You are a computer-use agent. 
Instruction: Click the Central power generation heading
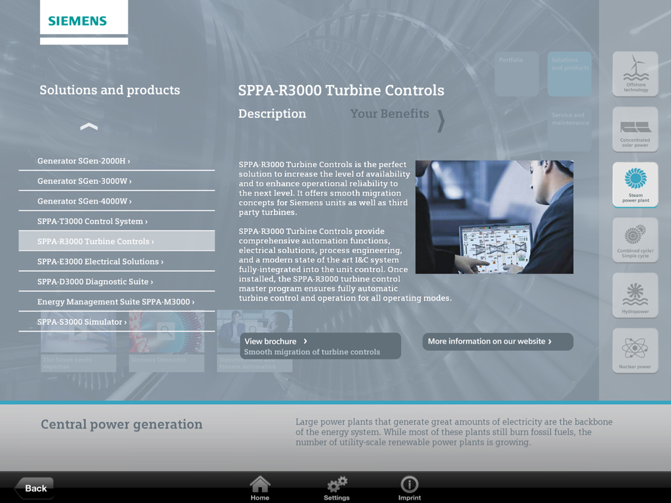(121, 424)
